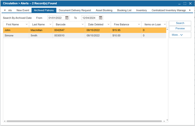Screen dimensions: 195x126
Task: Open Date Deleted column filter dropdown
Action: 108,24
